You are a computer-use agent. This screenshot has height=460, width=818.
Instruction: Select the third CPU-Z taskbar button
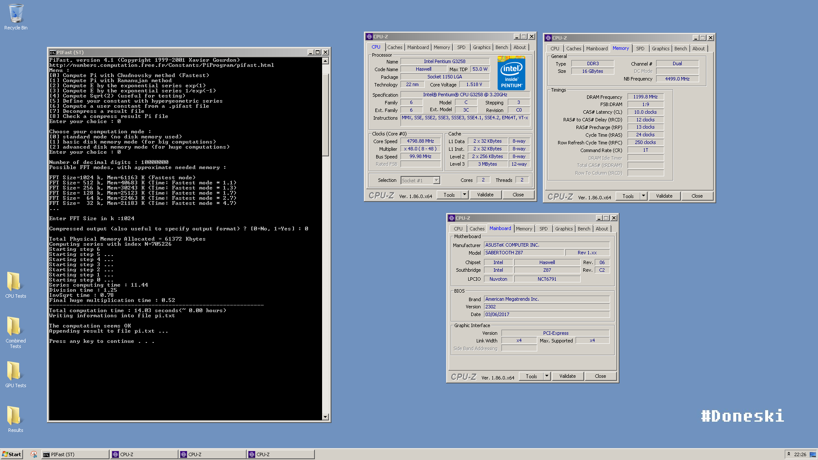click(x=280, y=454)
